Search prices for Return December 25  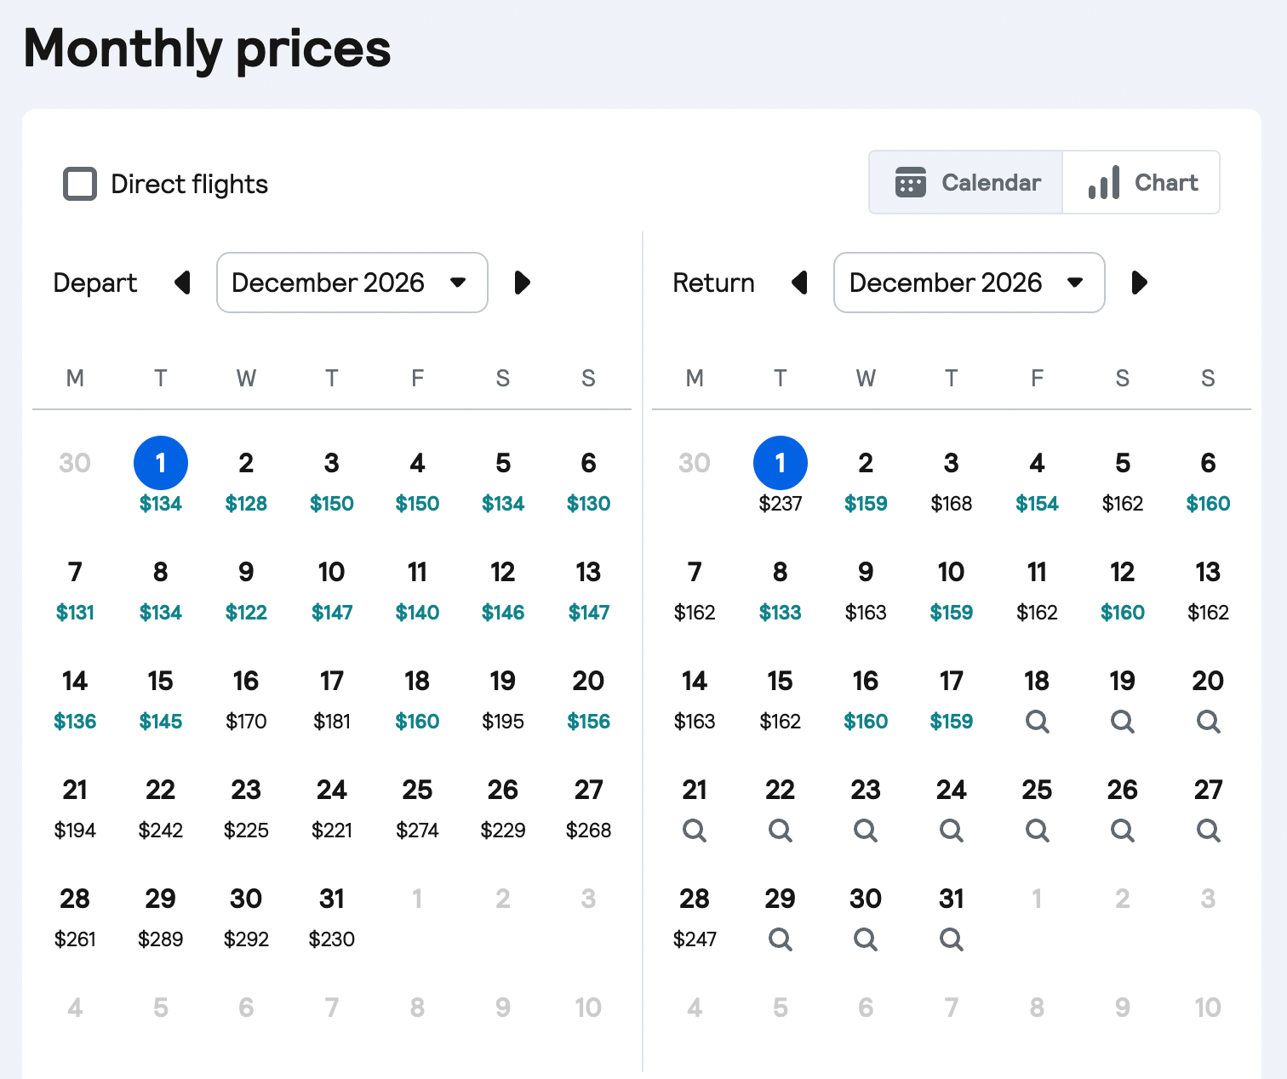[1037, 831]
